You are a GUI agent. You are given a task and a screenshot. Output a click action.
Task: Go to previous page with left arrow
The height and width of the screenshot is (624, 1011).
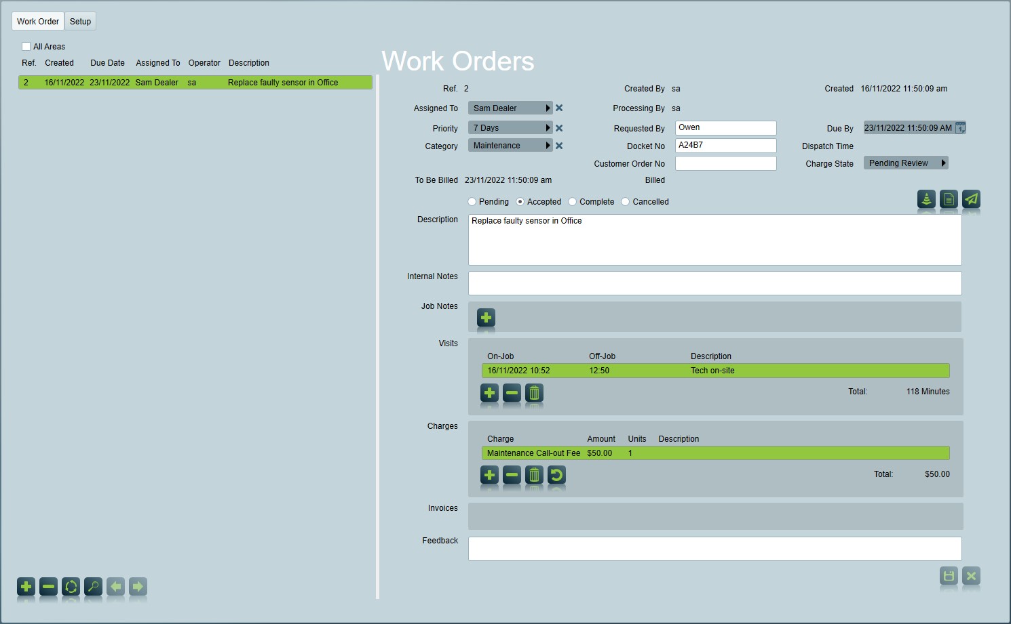coord(115,586)
